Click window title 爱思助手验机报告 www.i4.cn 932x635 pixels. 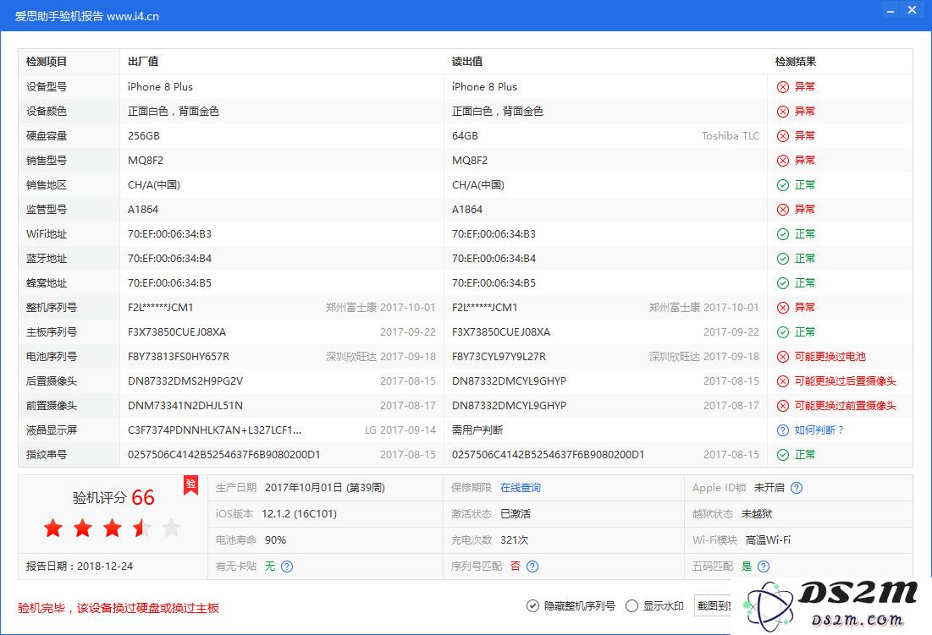87,16
